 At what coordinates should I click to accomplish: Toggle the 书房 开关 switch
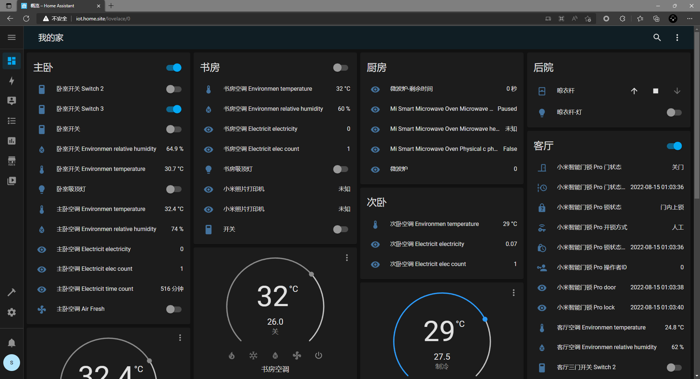click(x=341, y=229)
